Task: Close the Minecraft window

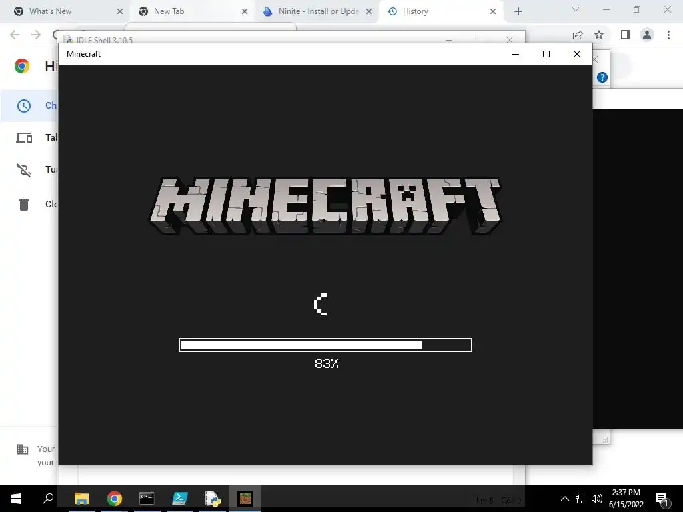Action: 577,54
